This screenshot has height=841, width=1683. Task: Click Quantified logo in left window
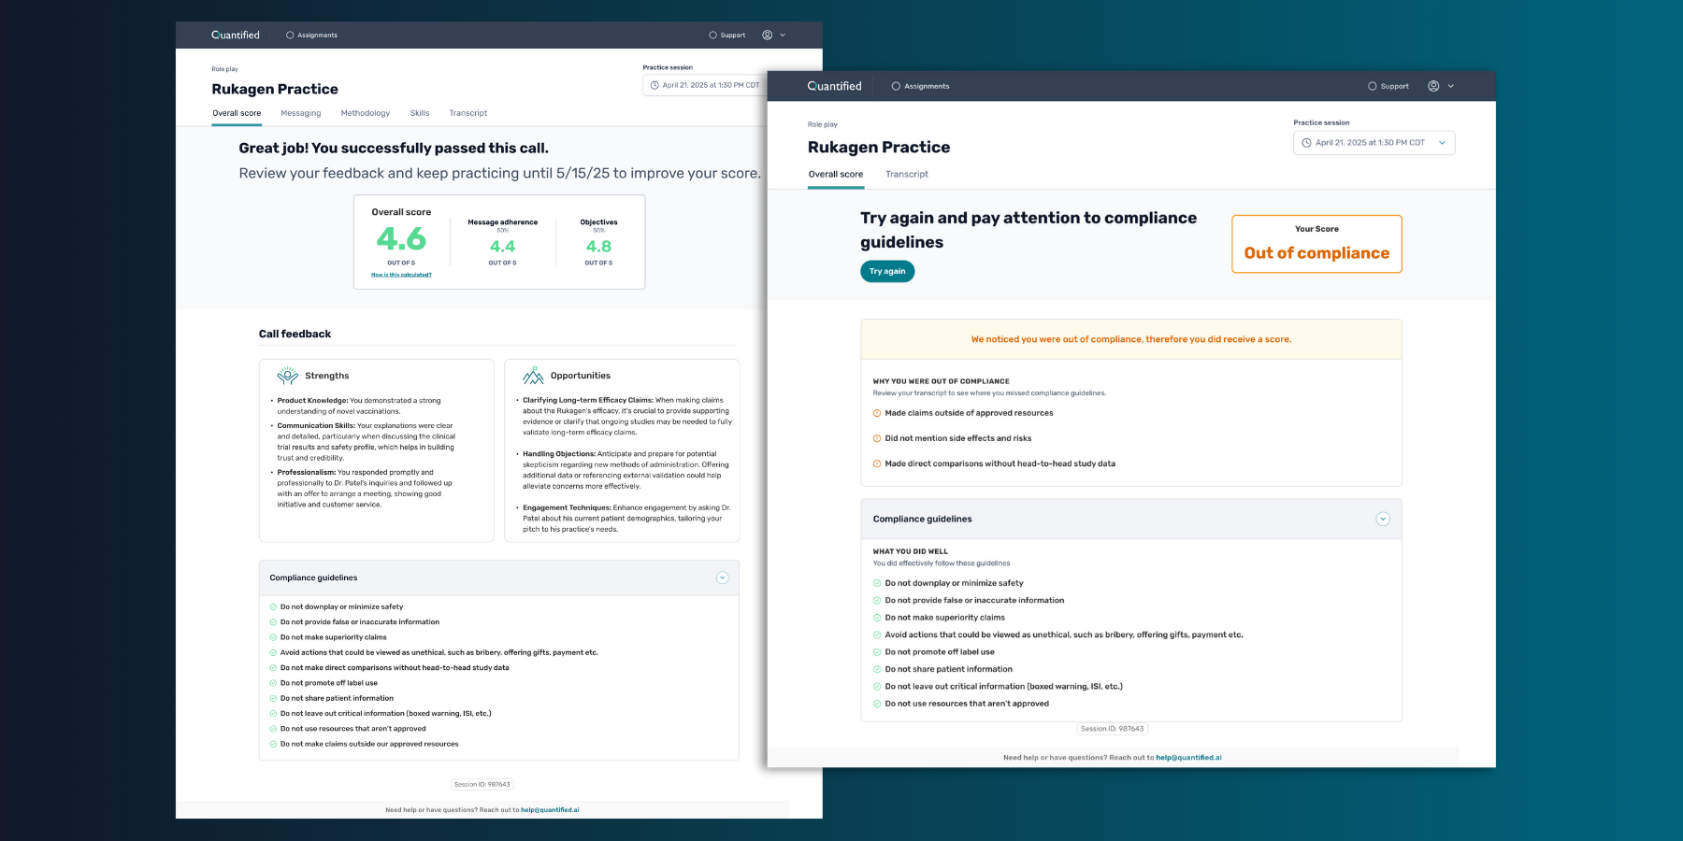point(236,35)
